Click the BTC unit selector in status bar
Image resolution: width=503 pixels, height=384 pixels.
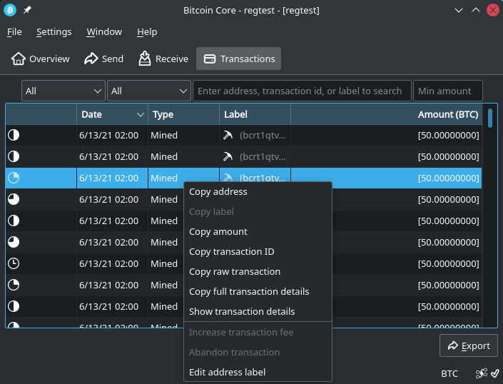449,373
